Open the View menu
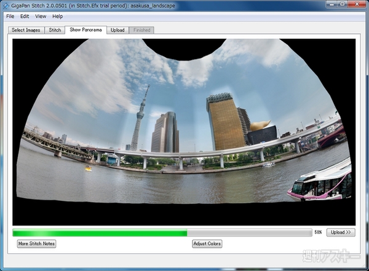 click(41, 16)
